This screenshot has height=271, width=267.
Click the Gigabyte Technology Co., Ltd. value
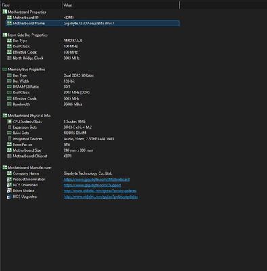pyautogui.click(x=87, y=173)
